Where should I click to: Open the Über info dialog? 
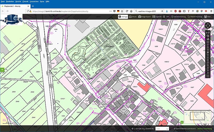pyautogui.click(x=208, y=17)
